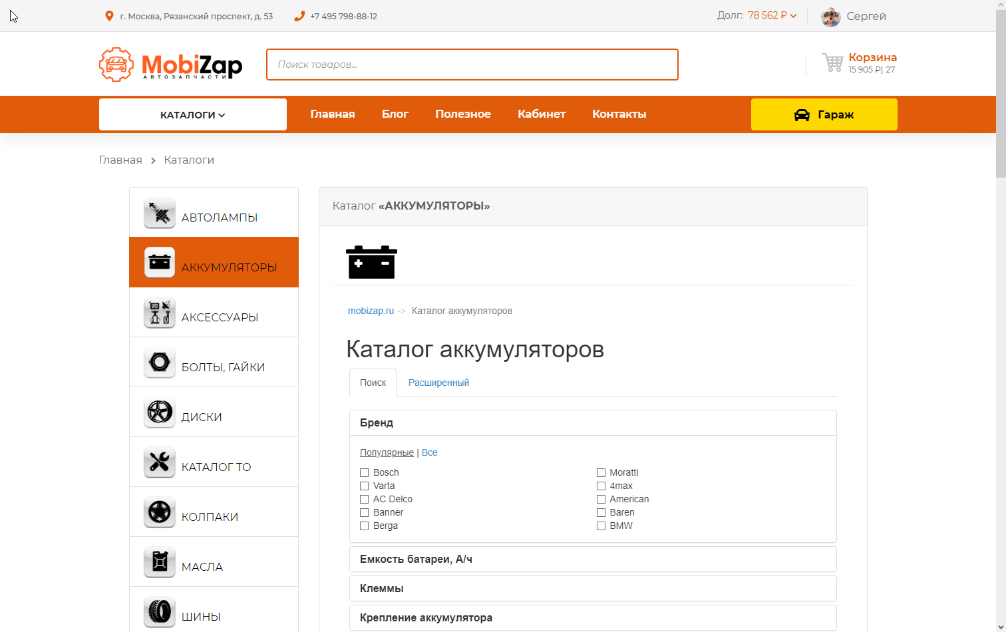The image size is (1006, 632).
Task: Check the Baren brand checkbox
Action: (x=601, y=512)
